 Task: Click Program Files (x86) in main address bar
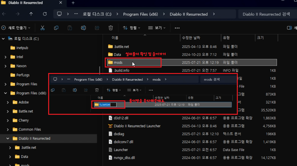140,14
